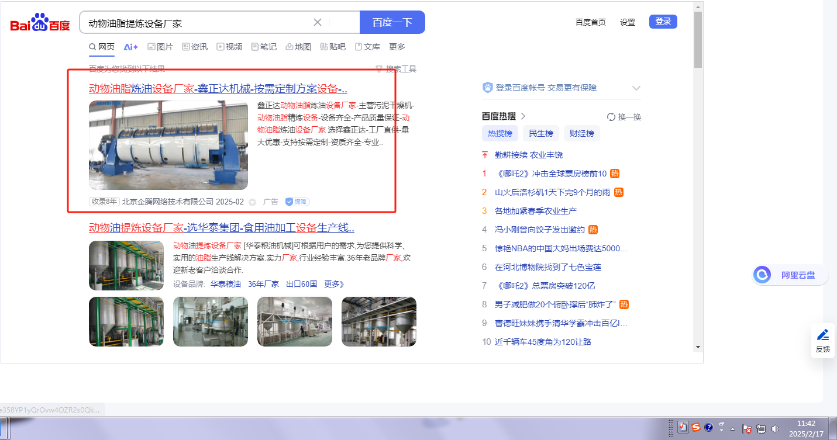This screenshot has width=837, height=440.
Task: Open the volume speaker tray icon
Action: [x=775, y=428]
